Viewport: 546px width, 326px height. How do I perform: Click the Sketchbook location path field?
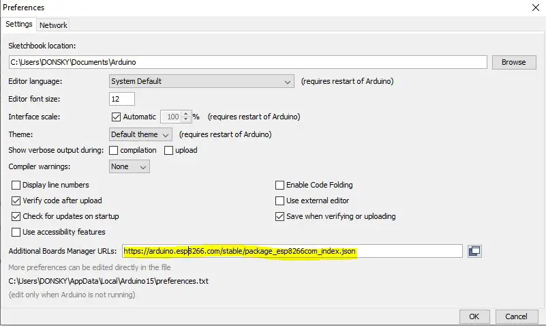coord(247,62)
